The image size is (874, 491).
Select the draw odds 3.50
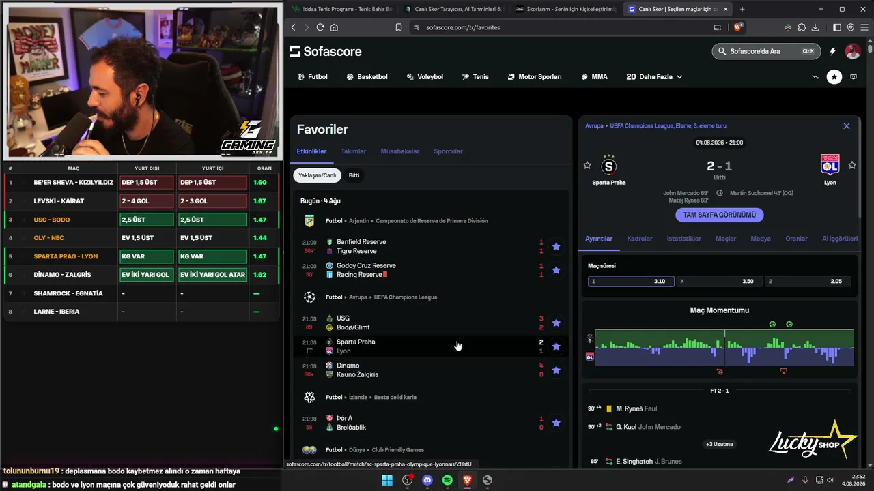(719, 281)
